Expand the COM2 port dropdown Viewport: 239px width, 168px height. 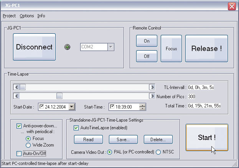110,47
